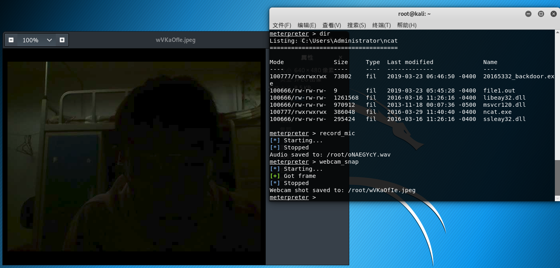This screenshot has height=268, width=560.
Task: Click the Name column header in listing
Action: pyautogui.click(x=490, y=62)
